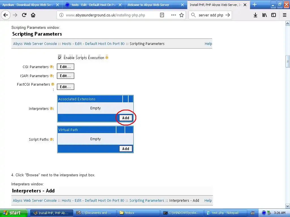The image size is (290, 217).
Task: Reload the current page
Action: pos(24,15)
